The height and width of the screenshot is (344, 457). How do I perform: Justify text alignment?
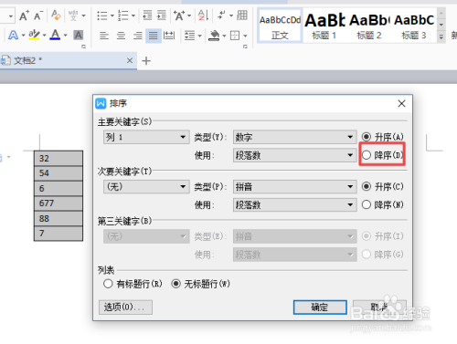coord(154,36)
